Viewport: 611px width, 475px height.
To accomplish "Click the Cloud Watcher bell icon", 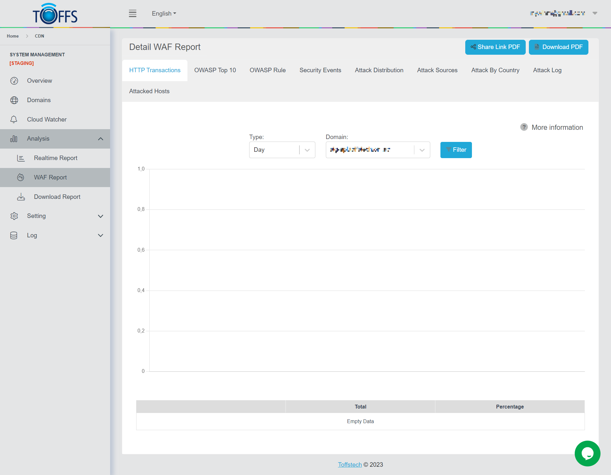I will click(14, 120).
